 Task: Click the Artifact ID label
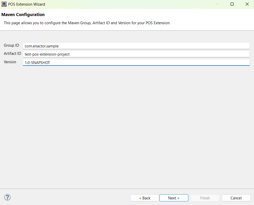point(12,54)
